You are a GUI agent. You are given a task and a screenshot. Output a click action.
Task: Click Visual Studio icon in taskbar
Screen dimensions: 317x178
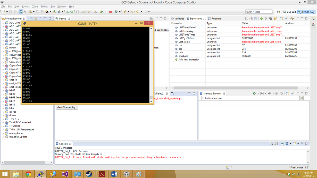[x=65, y=174]
